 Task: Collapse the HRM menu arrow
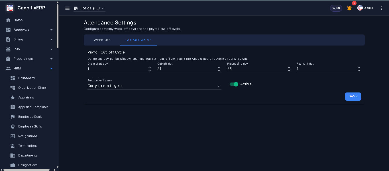(52, 68)
